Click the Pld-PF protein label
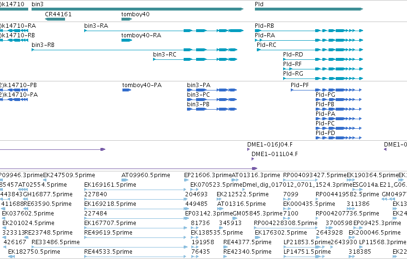Viewport: 407px width, 259px height. pos(300,85)
